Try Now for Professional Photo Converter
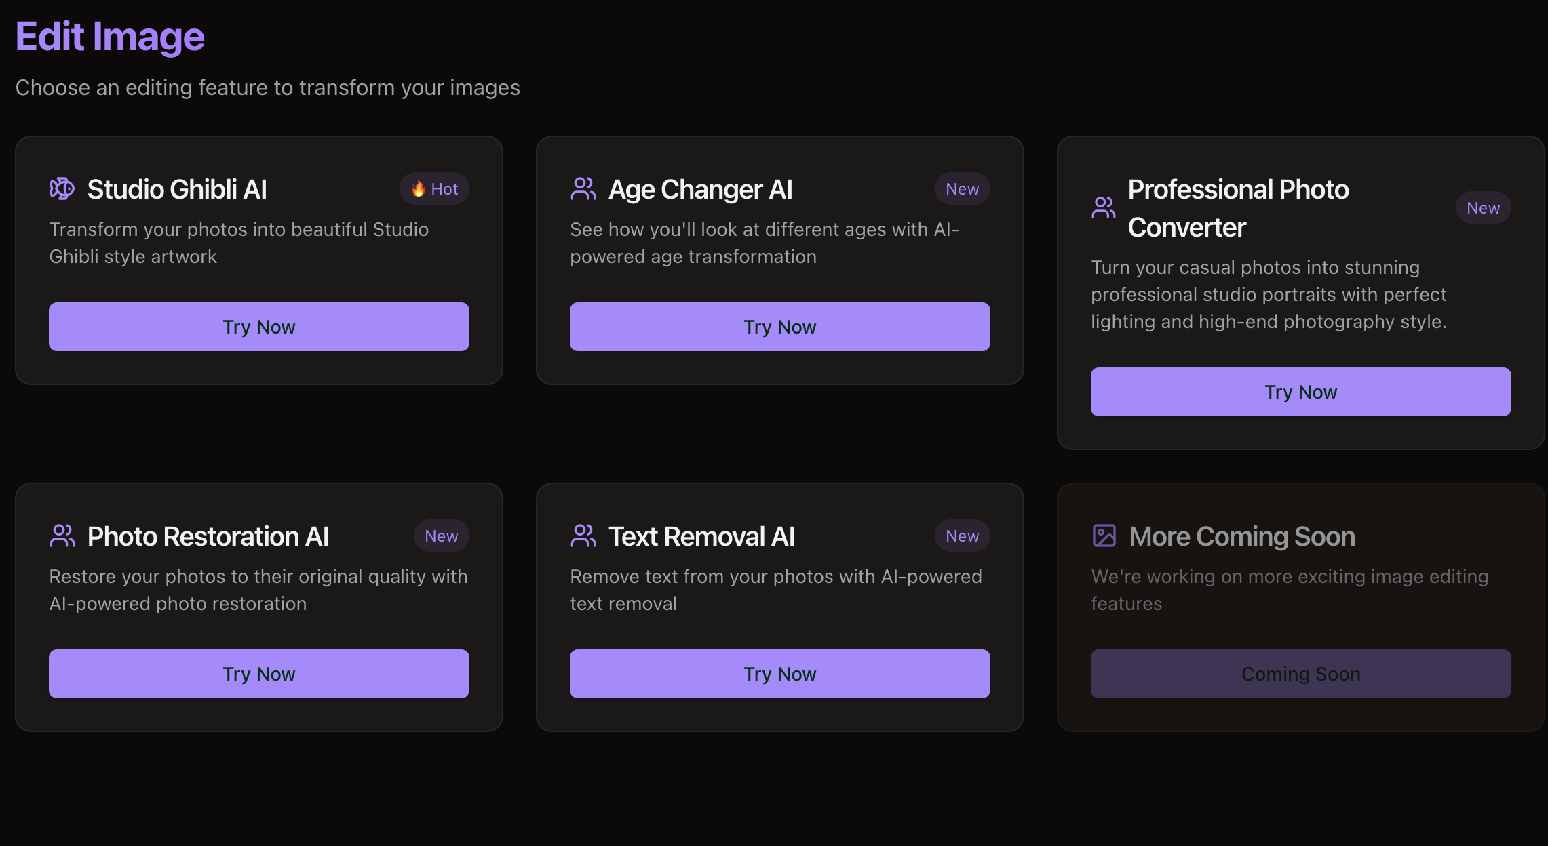Viewport: 1548px width, 846px height. point(1301,392)
